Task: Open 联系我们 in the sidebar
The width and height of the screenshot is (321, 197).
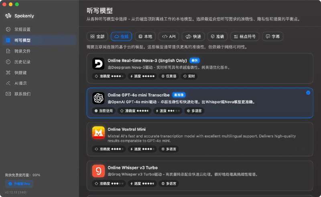Action: [x=39, y=94]
